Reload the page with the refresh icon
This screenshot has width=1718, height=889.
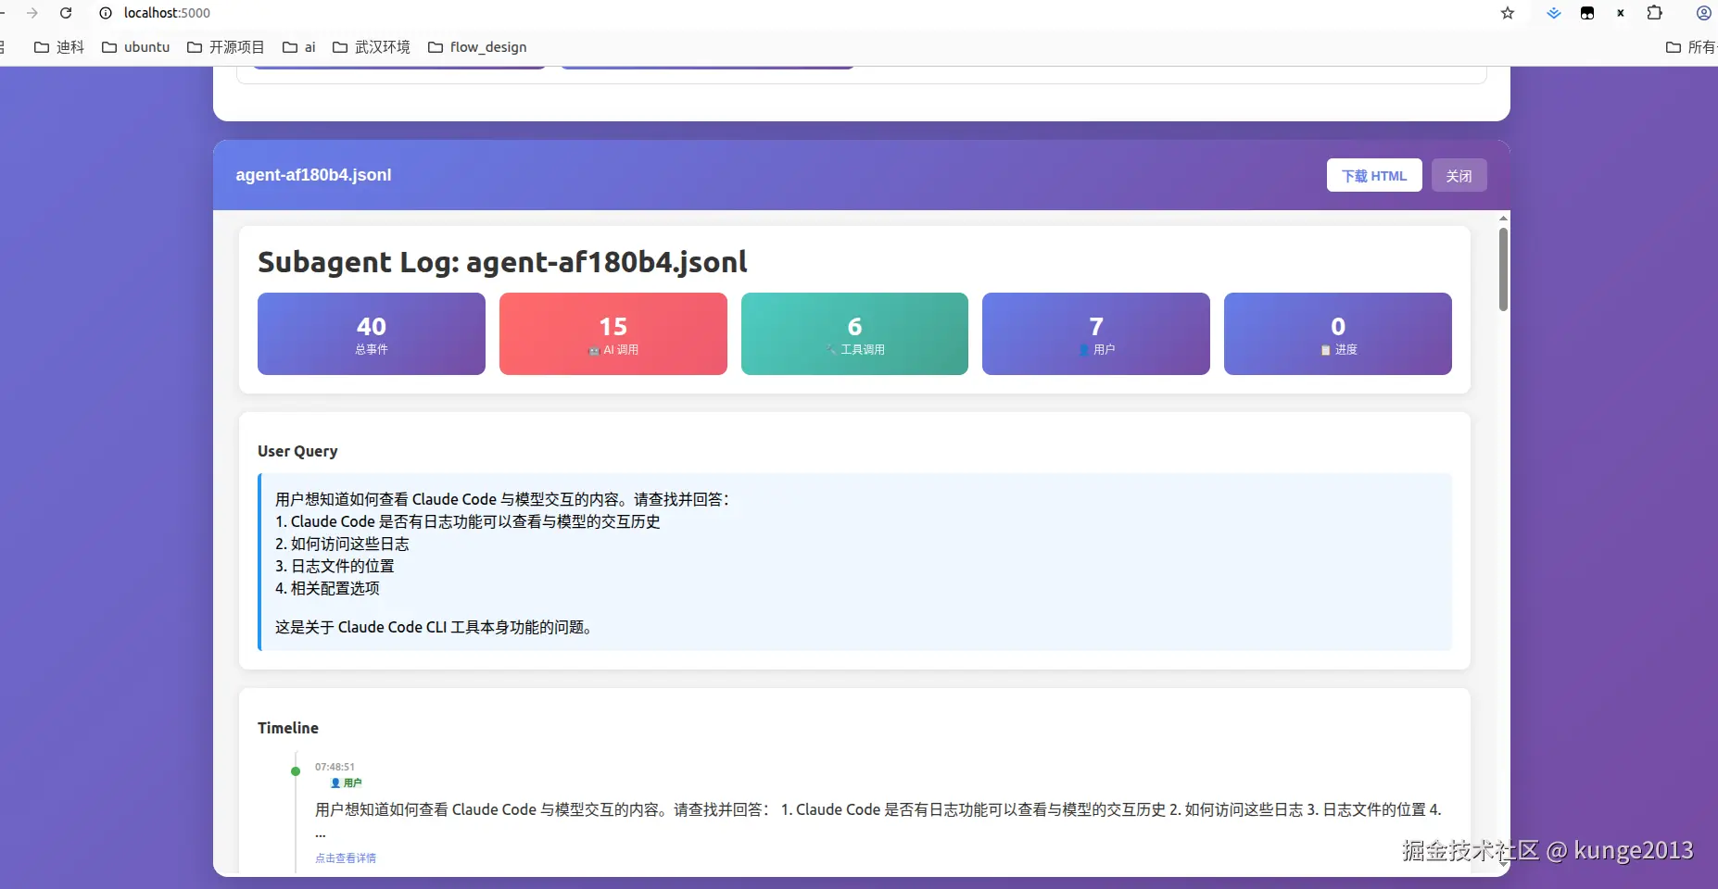tap(65, 13)
